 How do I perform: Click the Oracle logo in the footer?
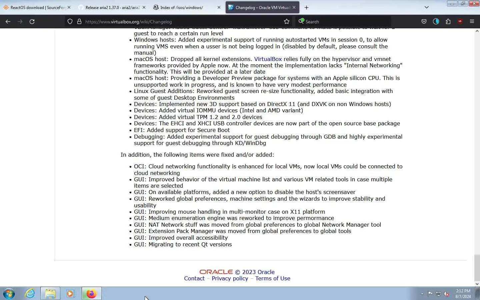tap(216, 272)
